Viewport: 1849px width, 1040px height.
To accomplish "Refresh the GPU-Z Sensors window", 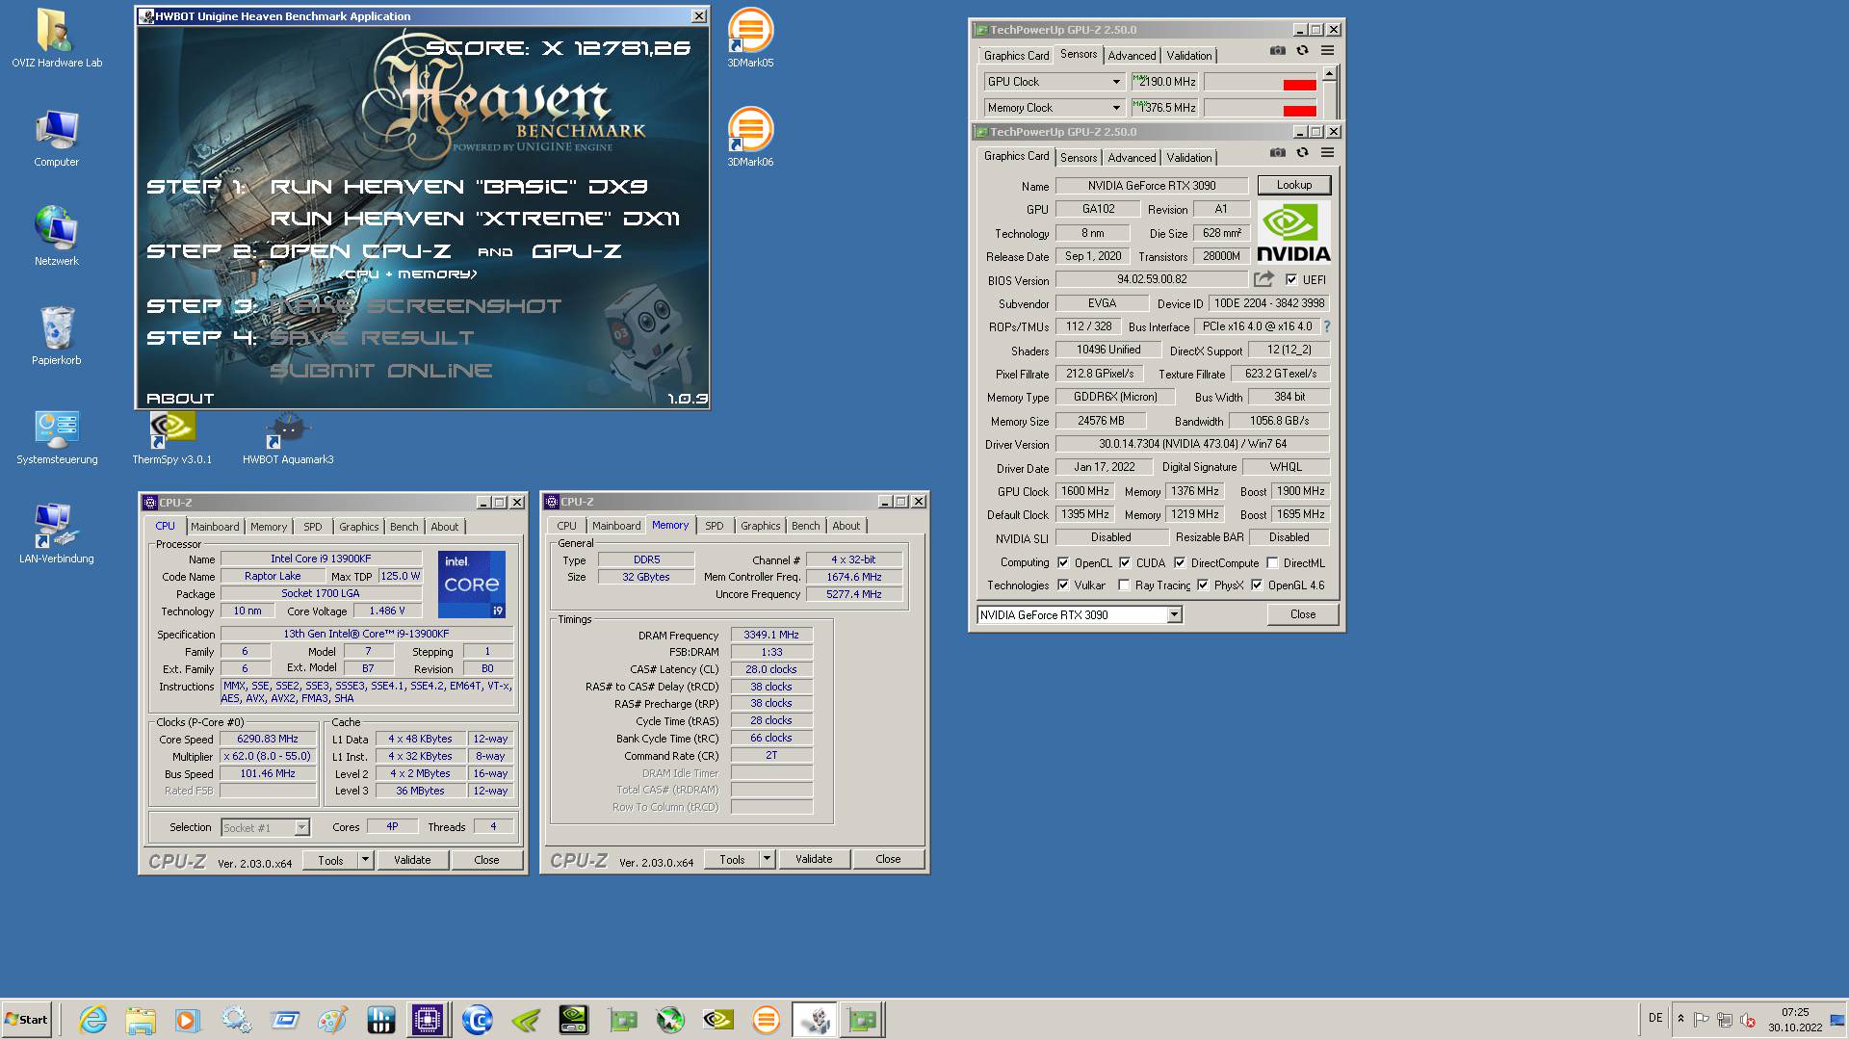I will (1302, 50).
